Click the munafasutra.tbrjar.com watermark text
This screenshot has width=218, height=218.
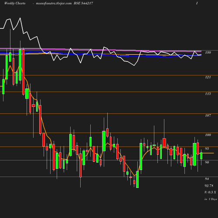[x=54, y=3]
